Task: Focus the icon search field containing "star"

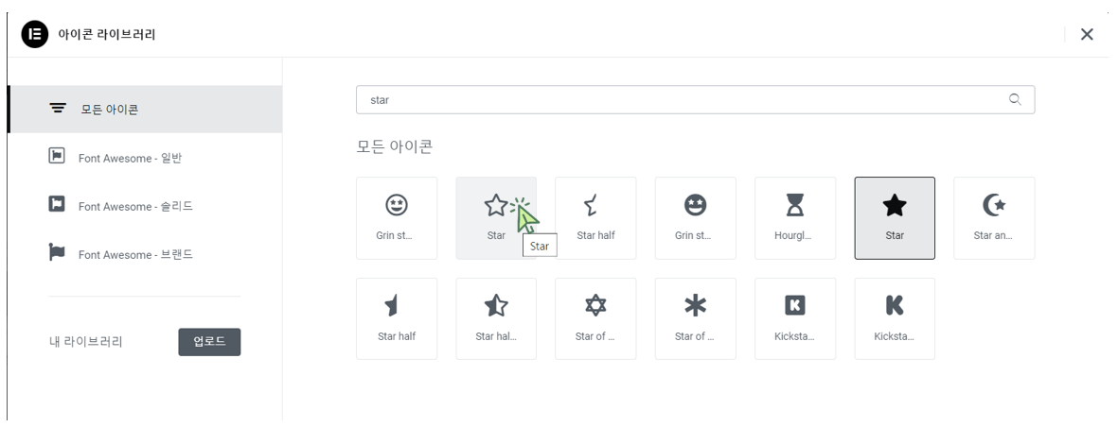Action: (682, 100)
